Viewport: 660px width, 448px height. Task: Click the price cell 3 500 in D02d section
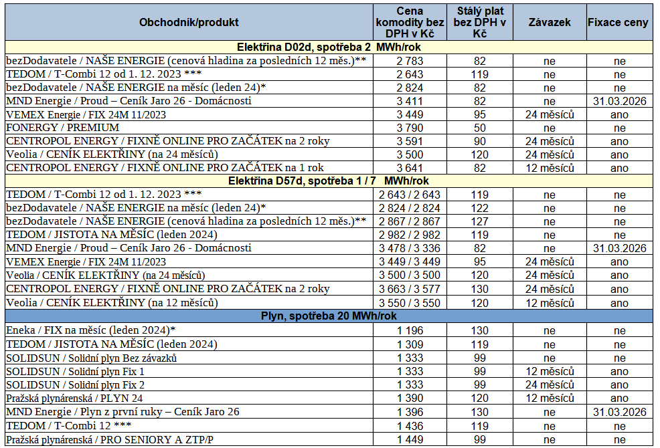click(x=410, y=155)
